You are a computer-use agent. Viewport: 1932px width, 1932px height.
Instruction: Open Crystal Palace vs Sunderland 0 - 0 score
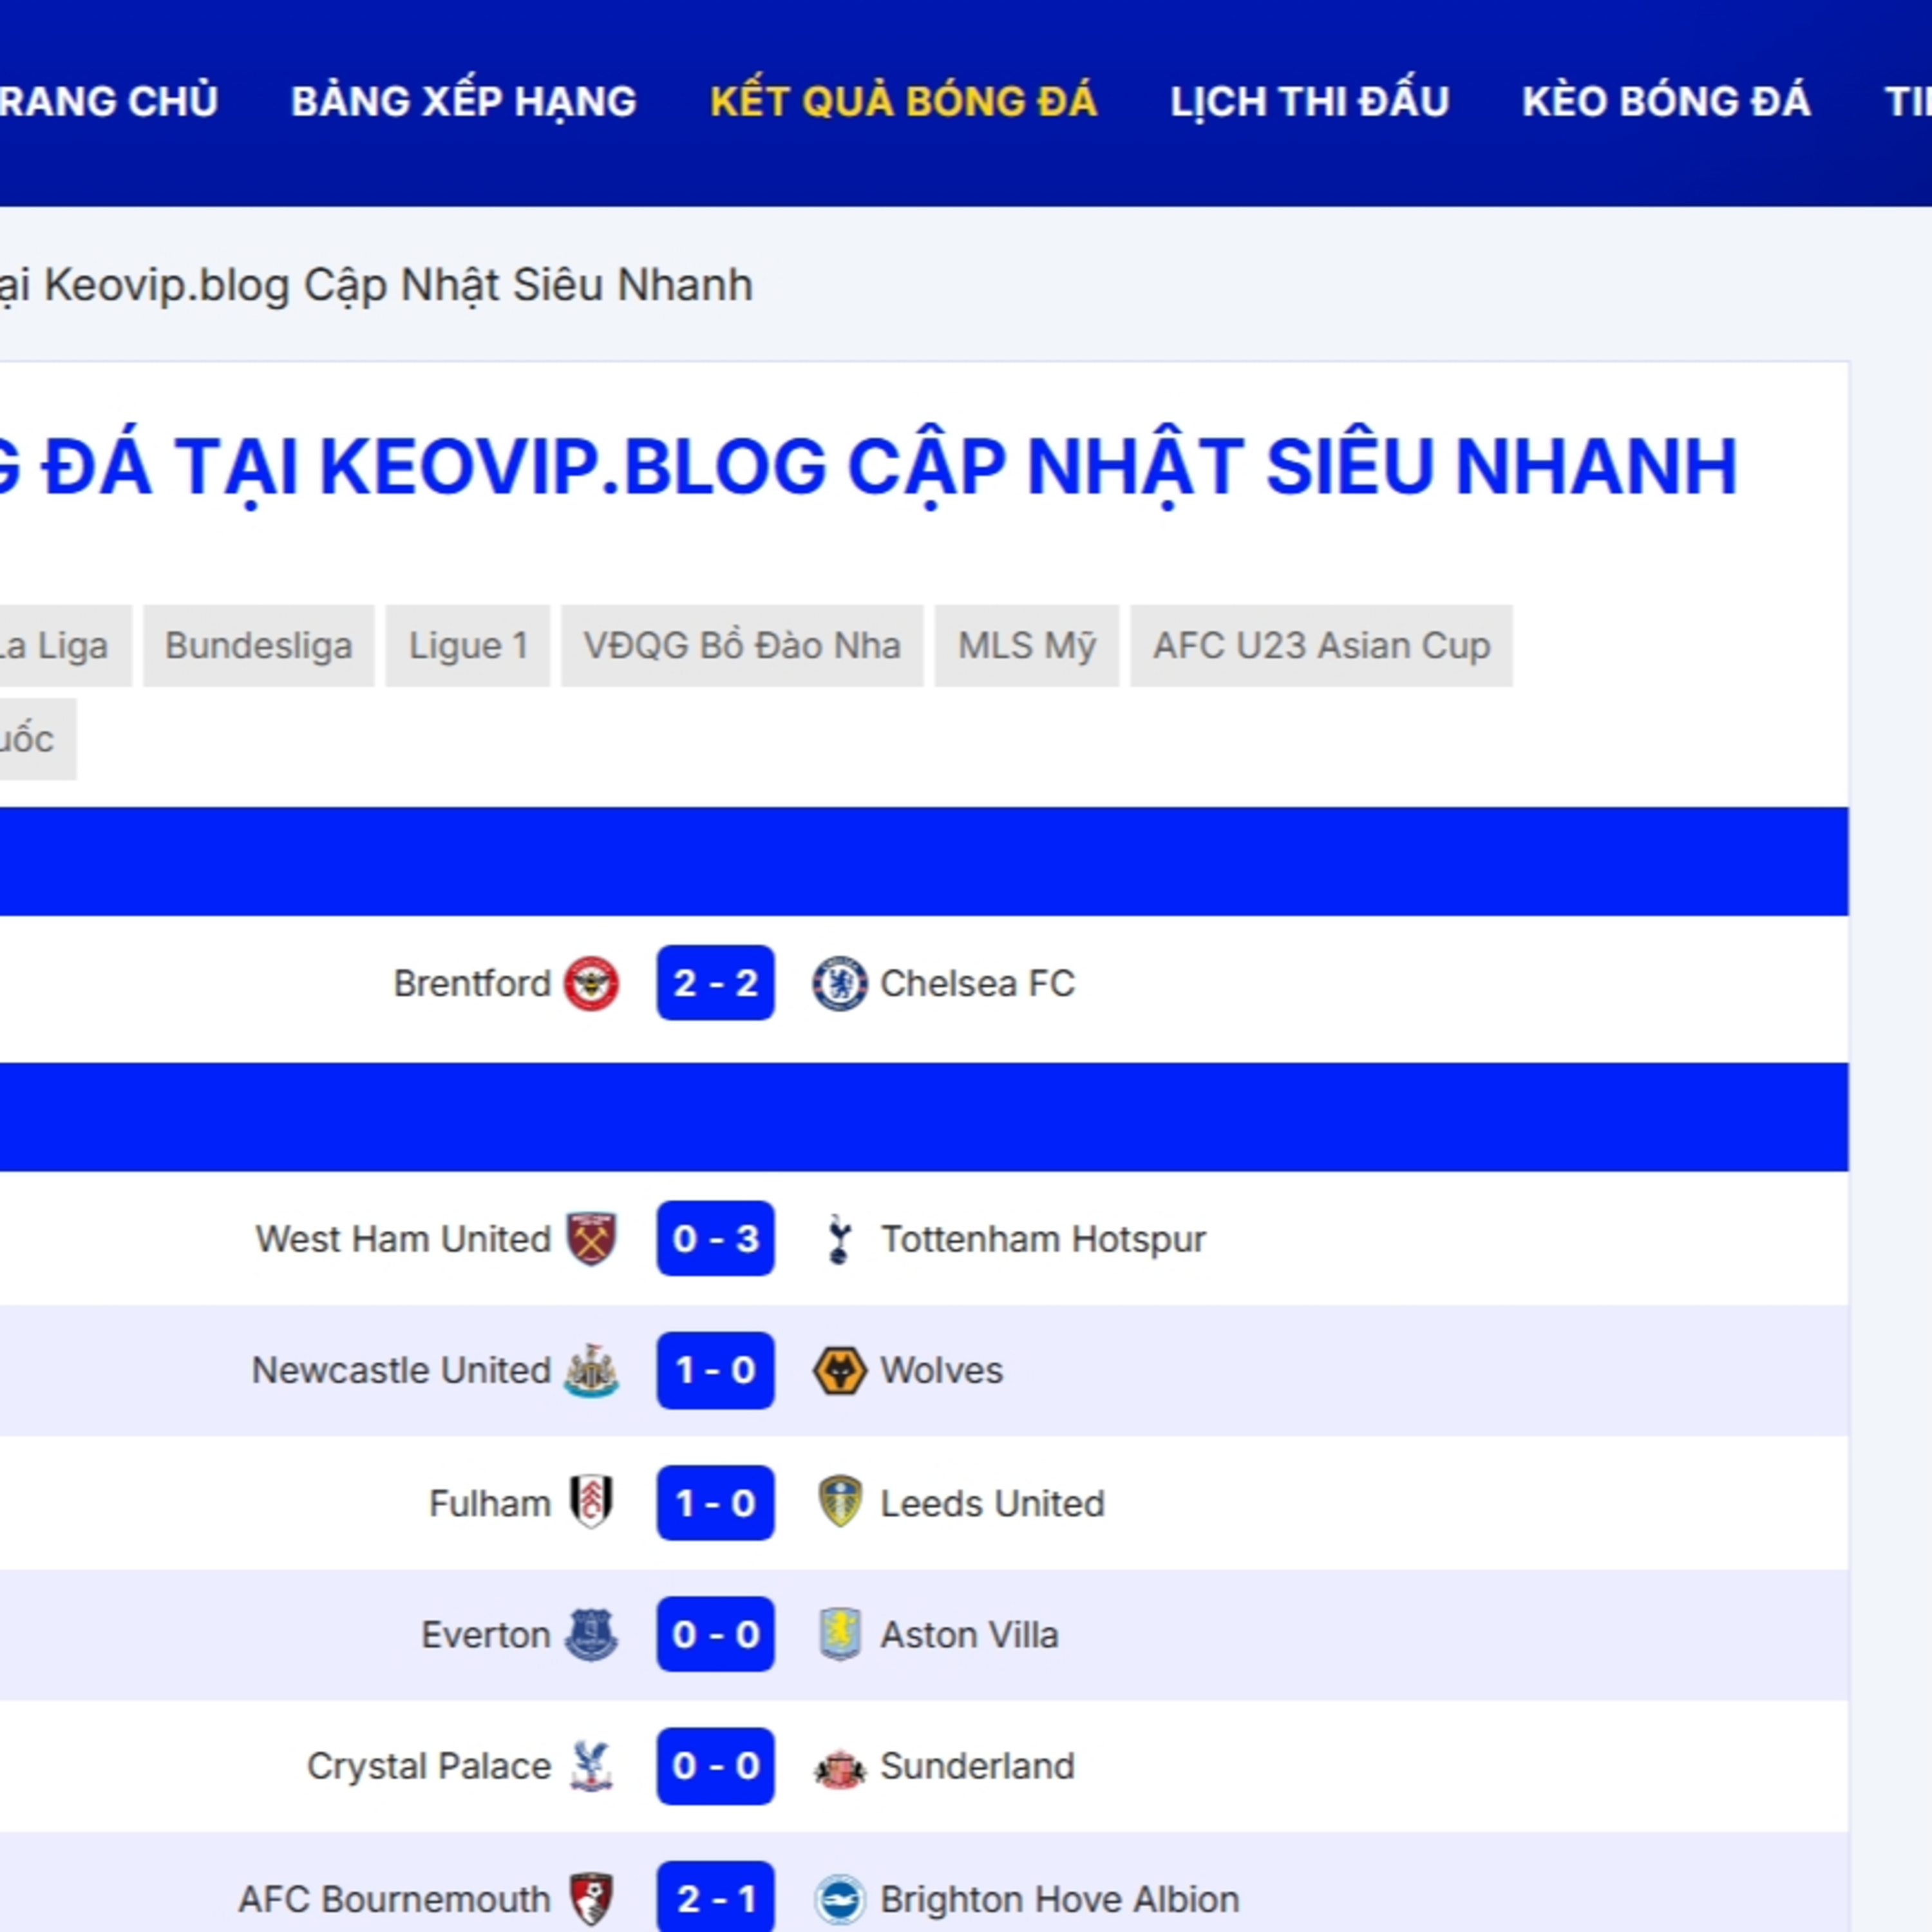[715, 1766]
